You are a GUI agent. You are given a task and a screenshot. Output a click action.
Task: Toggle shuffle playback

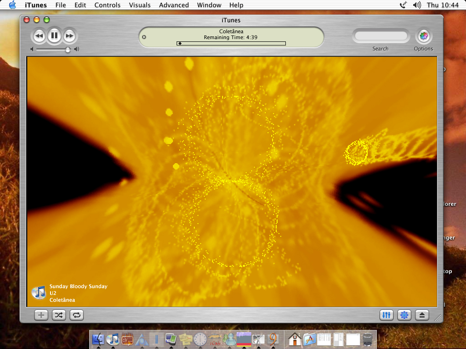(59, 315)
